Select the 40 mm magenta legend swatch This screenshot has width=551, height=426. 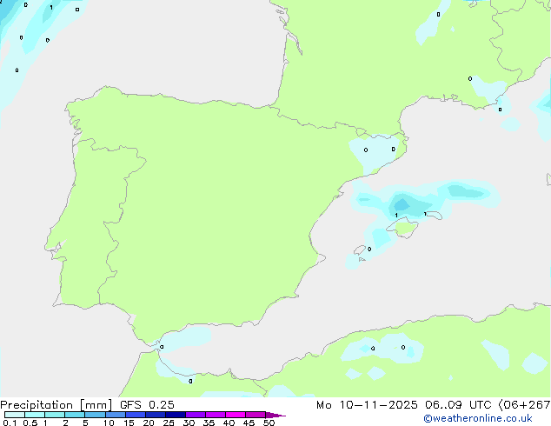pos(236,415)
